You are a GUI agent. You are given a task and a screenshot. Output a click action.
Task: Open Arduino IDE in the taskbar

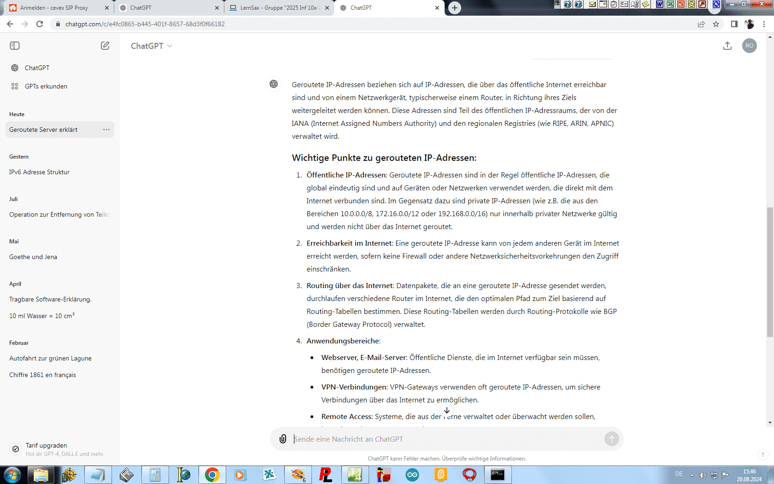click(412, 475)
